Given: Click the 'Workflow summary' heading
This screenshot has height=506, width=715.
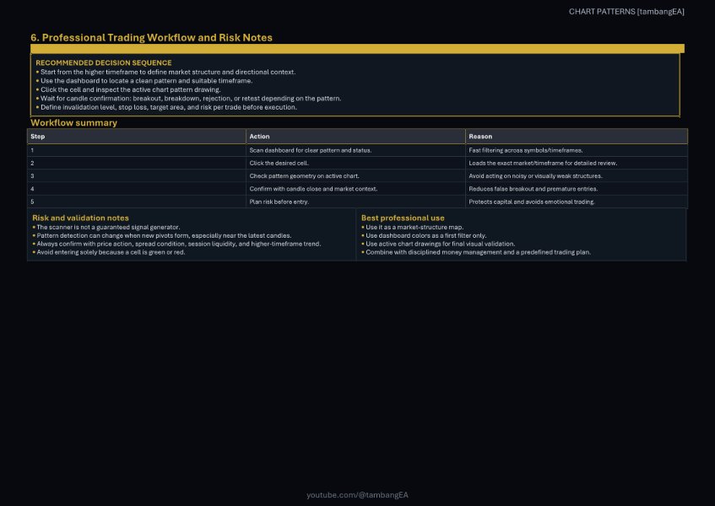Looking at the screenshot, I should click(74, 122).
